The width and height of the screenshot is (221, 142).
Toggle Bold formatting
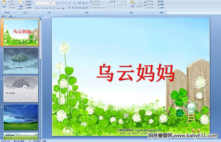pyautogui.click(x=36, y=8)
